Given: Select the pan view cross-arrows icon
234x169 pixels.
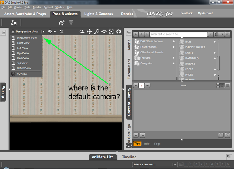Looking at the screenshot, I should pyautogui.click(x=89, y=32).
